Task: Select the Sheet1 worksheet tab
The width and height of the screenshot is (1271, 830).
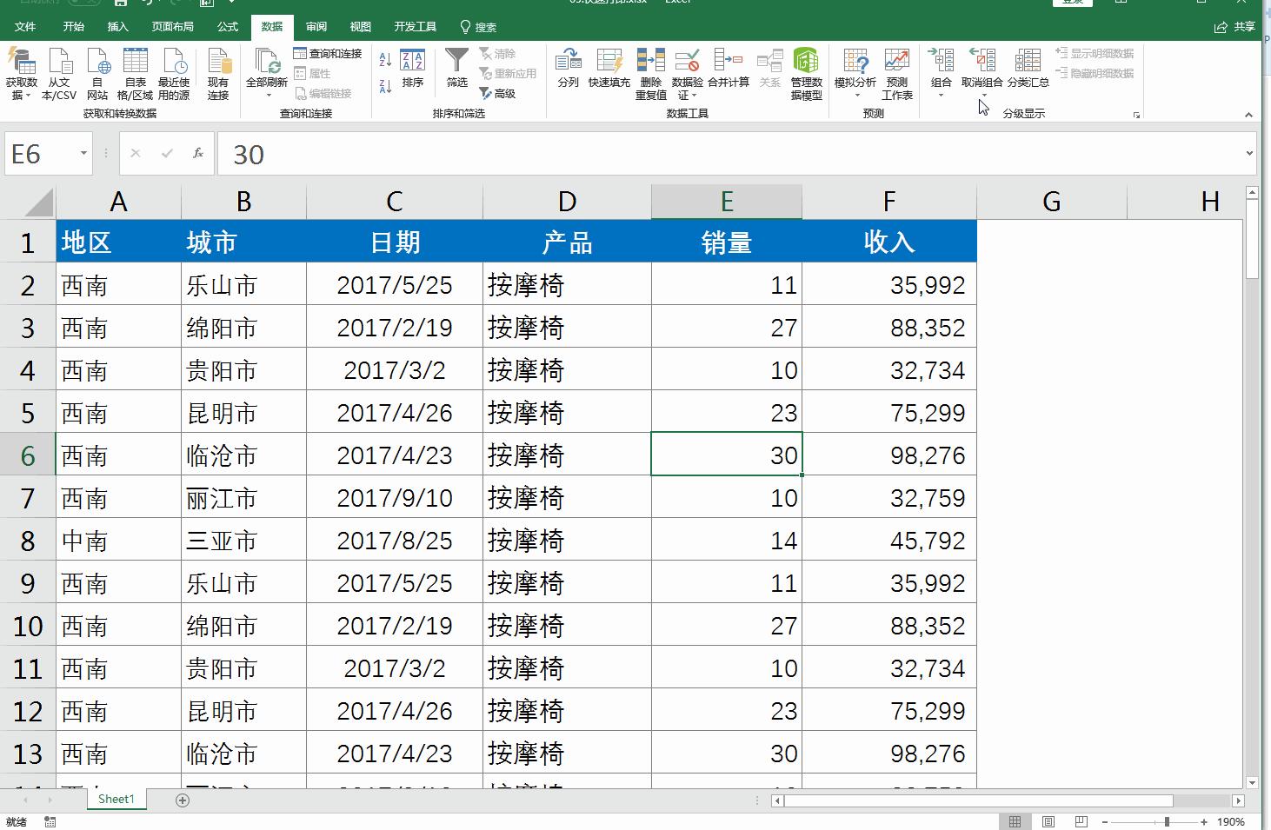Action: (x=116, y=798)
